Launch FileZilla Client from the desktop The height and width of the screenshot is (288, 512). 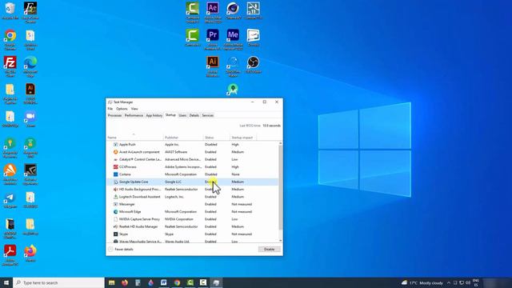point(10,66)
